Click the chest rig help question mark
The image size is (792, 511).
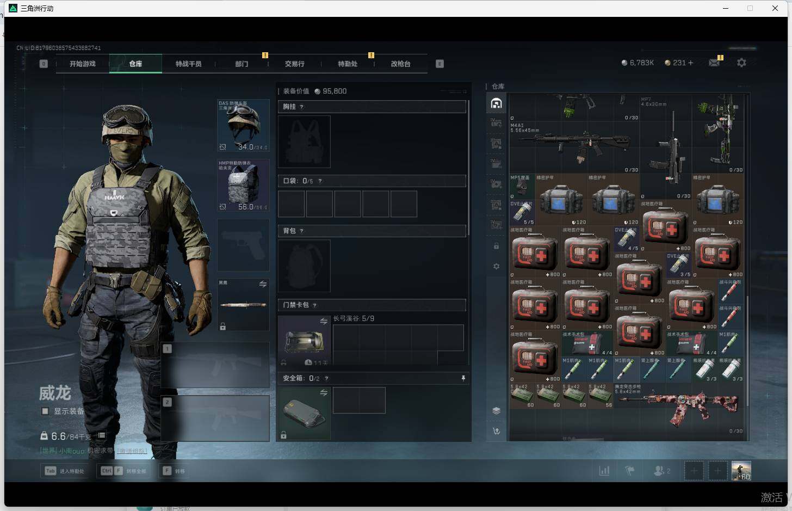coord(301,107)
